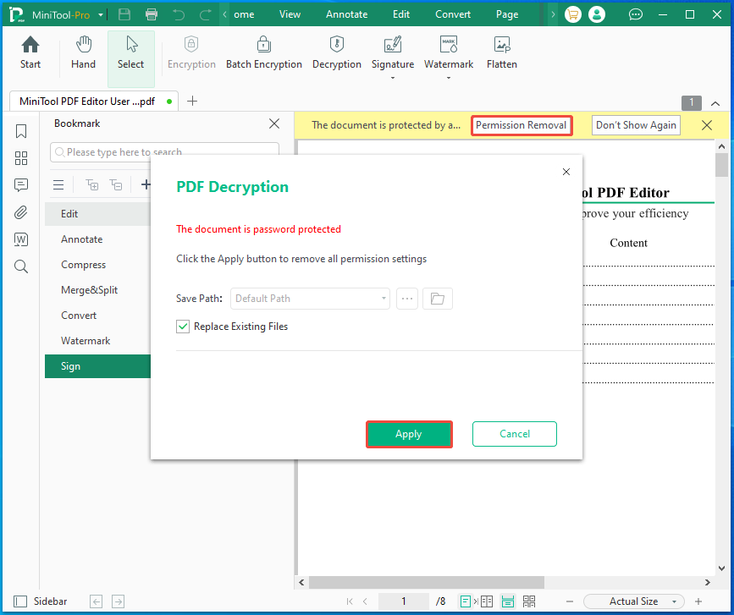
Task: Click the Redo arrow
Action: (205, 14)
